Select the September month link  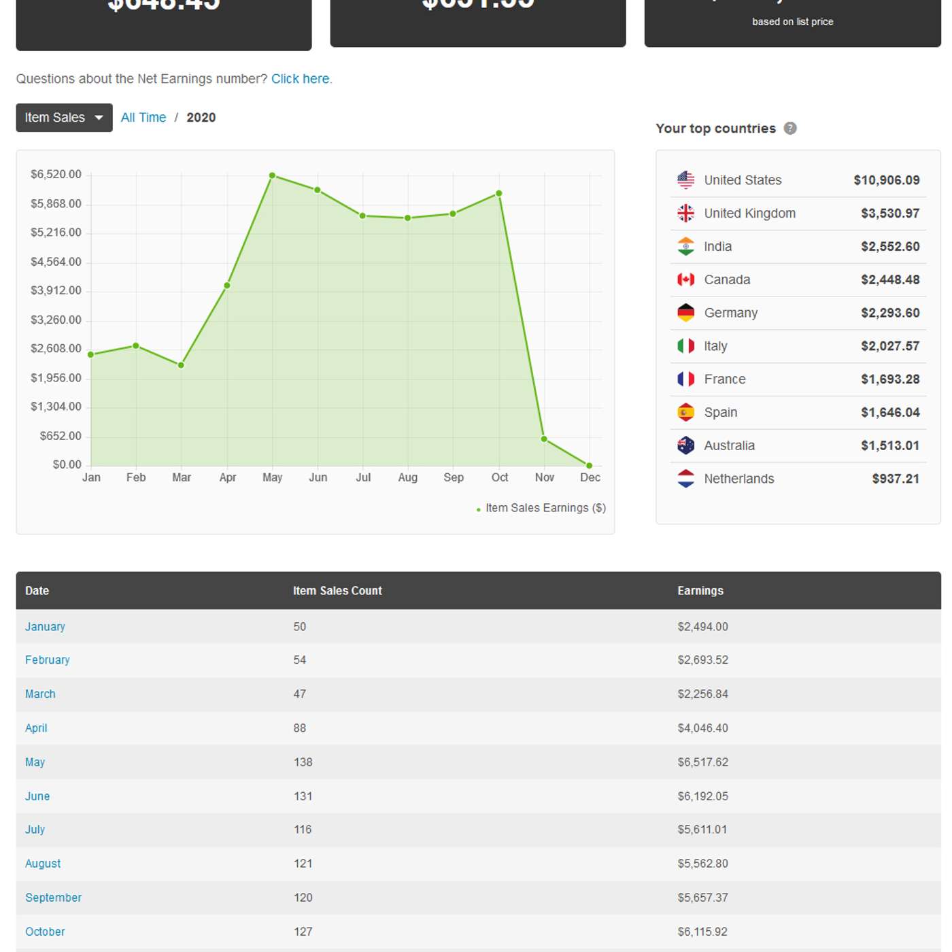53,897
